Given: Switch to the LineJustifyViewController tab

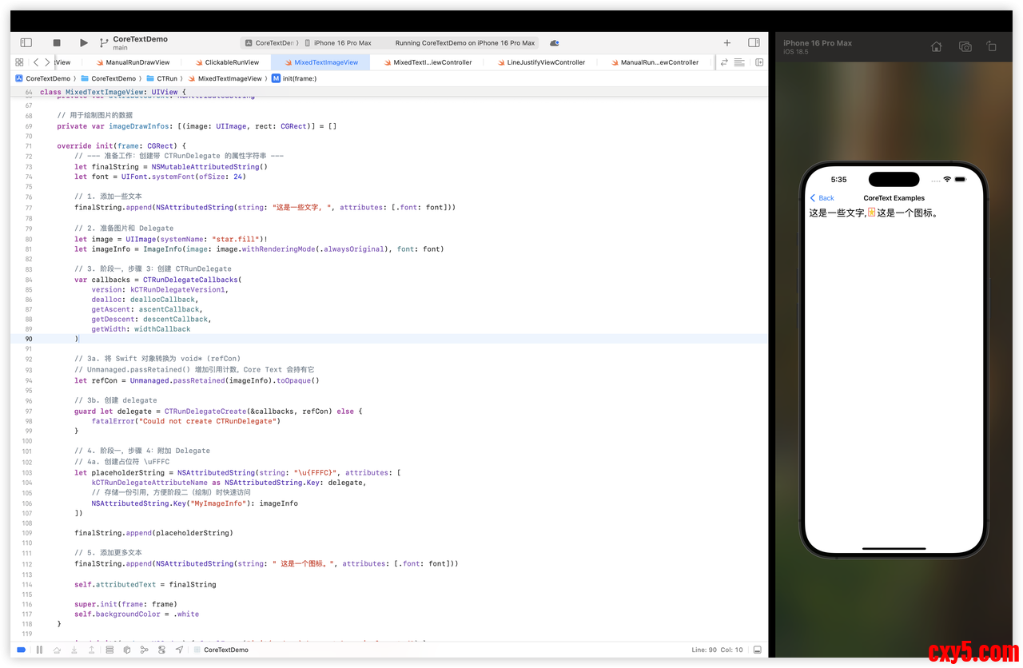Looking at the screenshot, I should click(545, 62).
